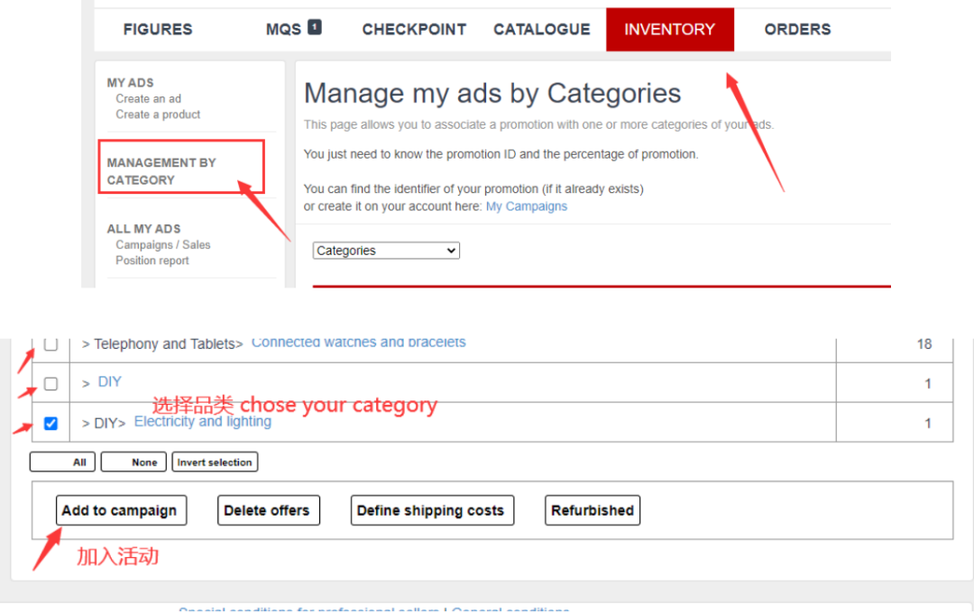The image size is (974, 613).
Task: Open Electricity and lighting category link
Action: tap(203, 421)
